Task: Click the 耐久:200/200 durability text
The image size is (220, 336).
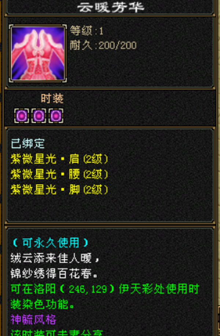Action: [x=103, y=46]
